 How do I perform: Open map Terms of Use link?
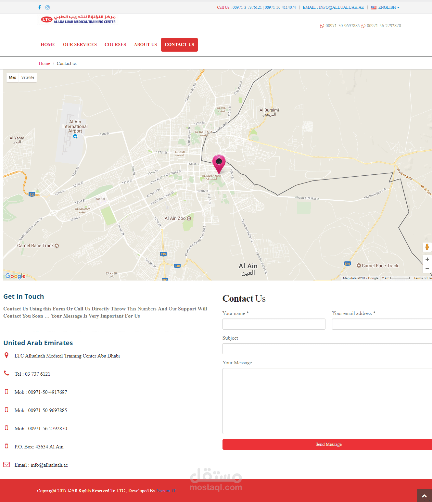click(x=423, y=278)
